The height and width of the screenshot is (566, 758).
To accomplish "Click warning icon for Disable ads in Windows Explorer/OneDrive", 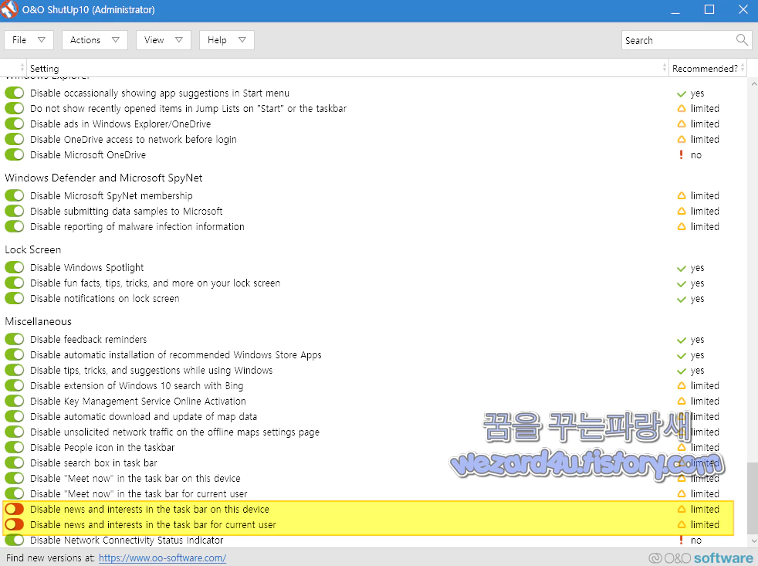I will point(682,124).
